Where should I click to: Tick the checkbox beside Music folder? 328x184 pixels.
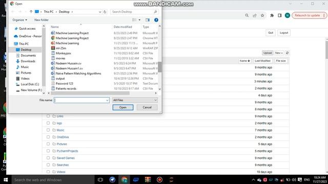click(x=48, y=130)
